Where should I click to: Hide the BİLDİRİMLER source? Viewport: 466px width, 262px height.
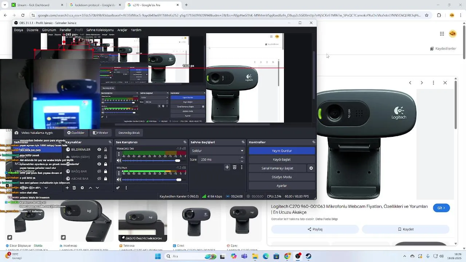(x=99, y=150)
